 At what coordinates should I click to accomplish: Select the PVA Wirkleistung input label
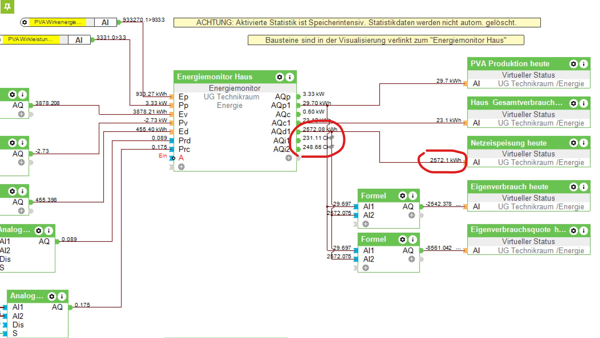[x=30, y=39]
